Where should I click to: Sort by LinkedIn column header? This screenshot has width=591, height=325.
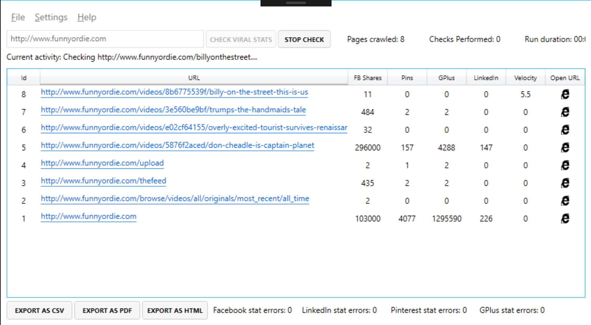coord(486,78)
